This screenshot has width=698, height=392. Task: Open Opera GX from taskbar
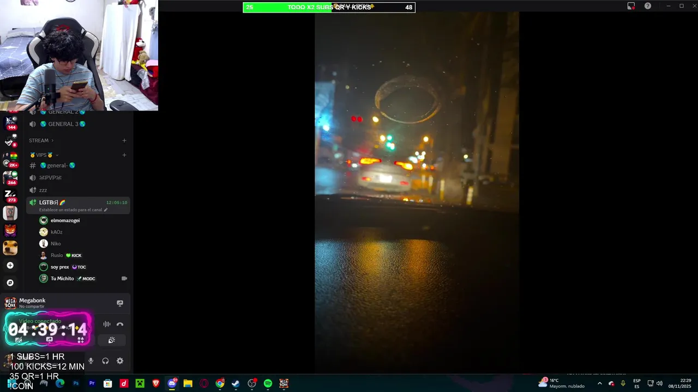204,383
